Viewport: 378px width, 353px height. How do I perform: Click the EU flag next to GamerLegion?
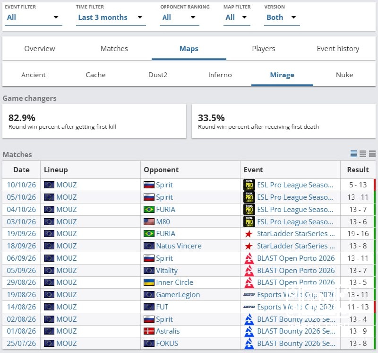149,295
